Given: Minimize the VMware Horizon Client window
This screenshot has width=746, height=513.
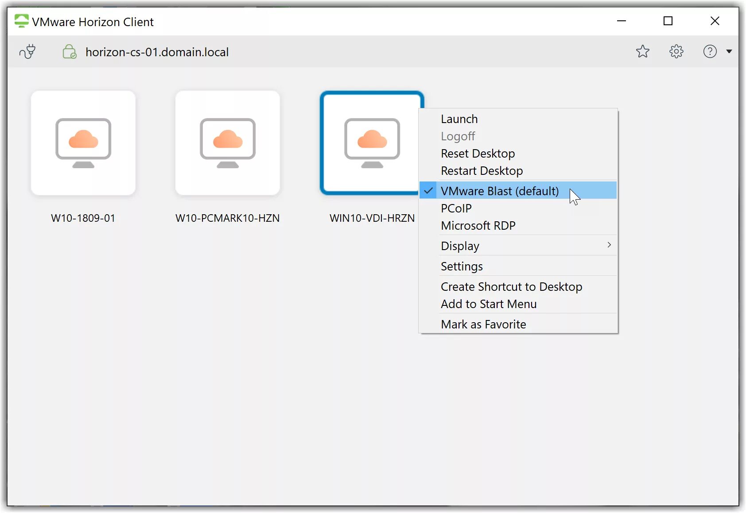Looking at the screenshot, I should pyautogui.click(x=622, y=21).
